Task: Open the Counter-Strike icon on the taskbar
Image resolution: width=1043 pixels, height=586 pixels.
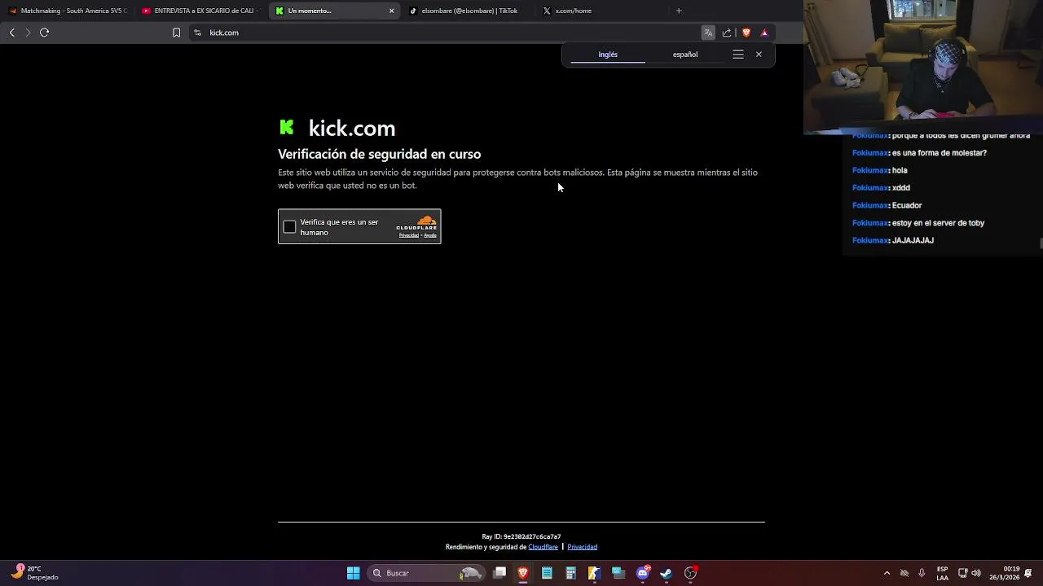Action: click(594, 573)
